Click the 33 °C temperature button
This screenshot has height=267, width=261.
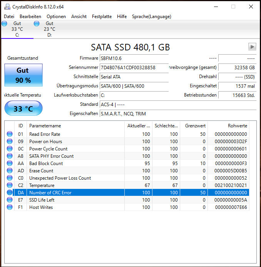tap(23, 108)
